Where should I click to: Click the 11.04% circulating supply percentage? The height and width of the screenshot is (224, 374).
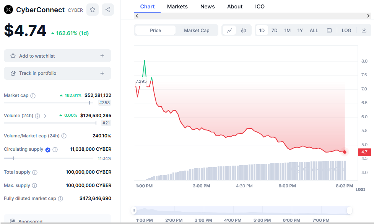pos(104,158)
